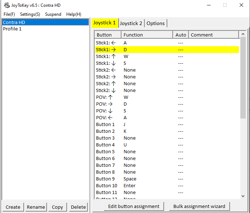
Task: Select the Button 6 row
Action: 167,158
